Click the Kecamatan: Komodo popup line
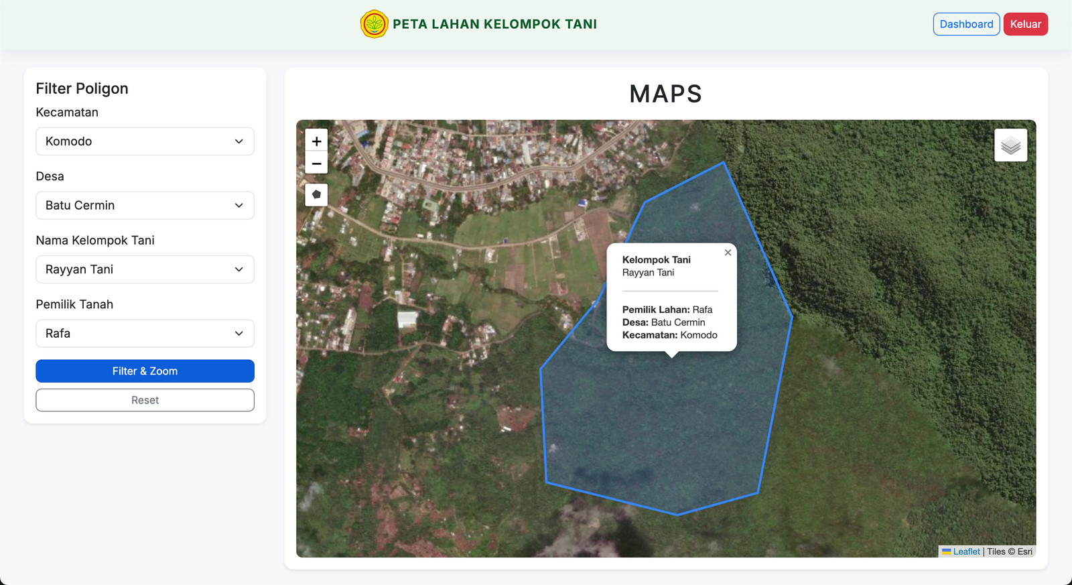This screenshot has width=1072, height=585. click(x=670, y=335)
